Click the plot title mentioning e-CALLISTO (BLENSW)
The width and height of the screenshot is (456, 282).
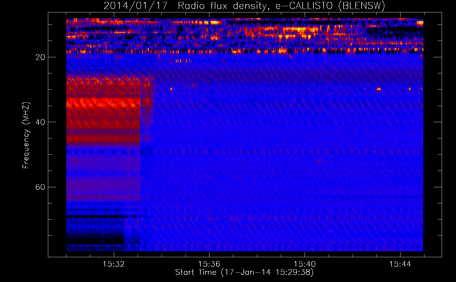244,6
